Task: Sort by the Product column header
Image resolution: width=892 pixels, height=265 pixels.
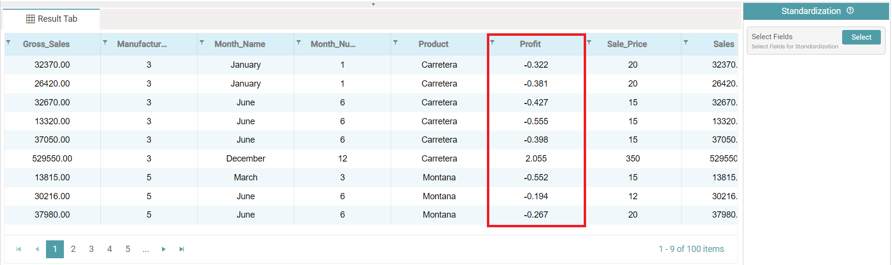Action: [x=433, y=44]
